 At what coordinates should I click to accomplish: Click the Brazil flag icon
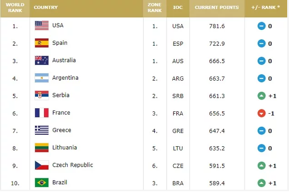coord(42,182)
